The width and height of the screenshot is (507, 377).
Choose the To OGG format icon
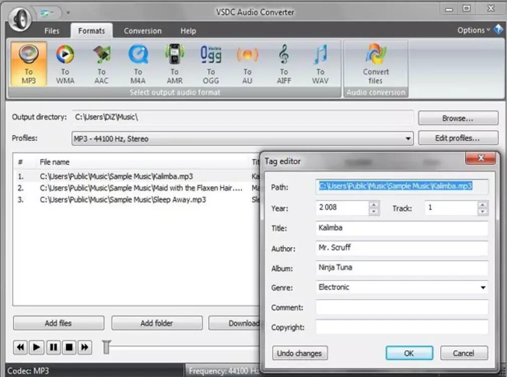[211, 64]
